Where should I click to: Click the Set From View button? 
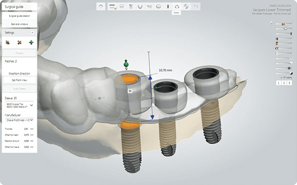(x=19, y=80)
